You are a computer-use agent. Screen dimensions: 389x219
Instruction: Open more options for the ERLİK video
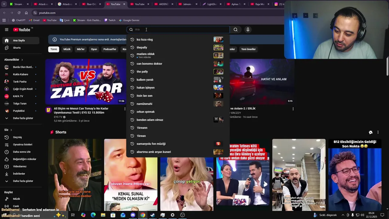(x=293, y=109)
